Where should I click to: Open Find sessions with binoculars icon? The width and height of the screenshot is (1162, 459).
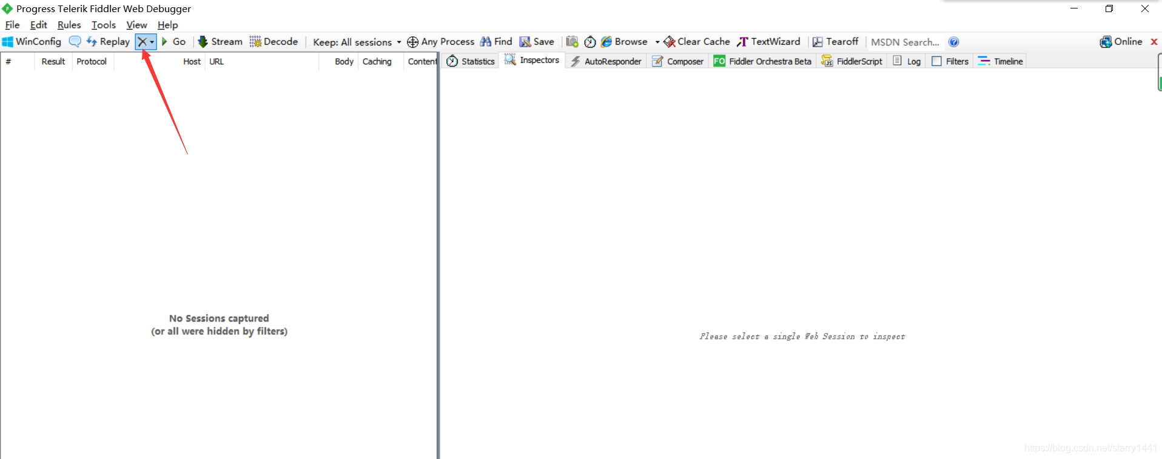(496, 42)
